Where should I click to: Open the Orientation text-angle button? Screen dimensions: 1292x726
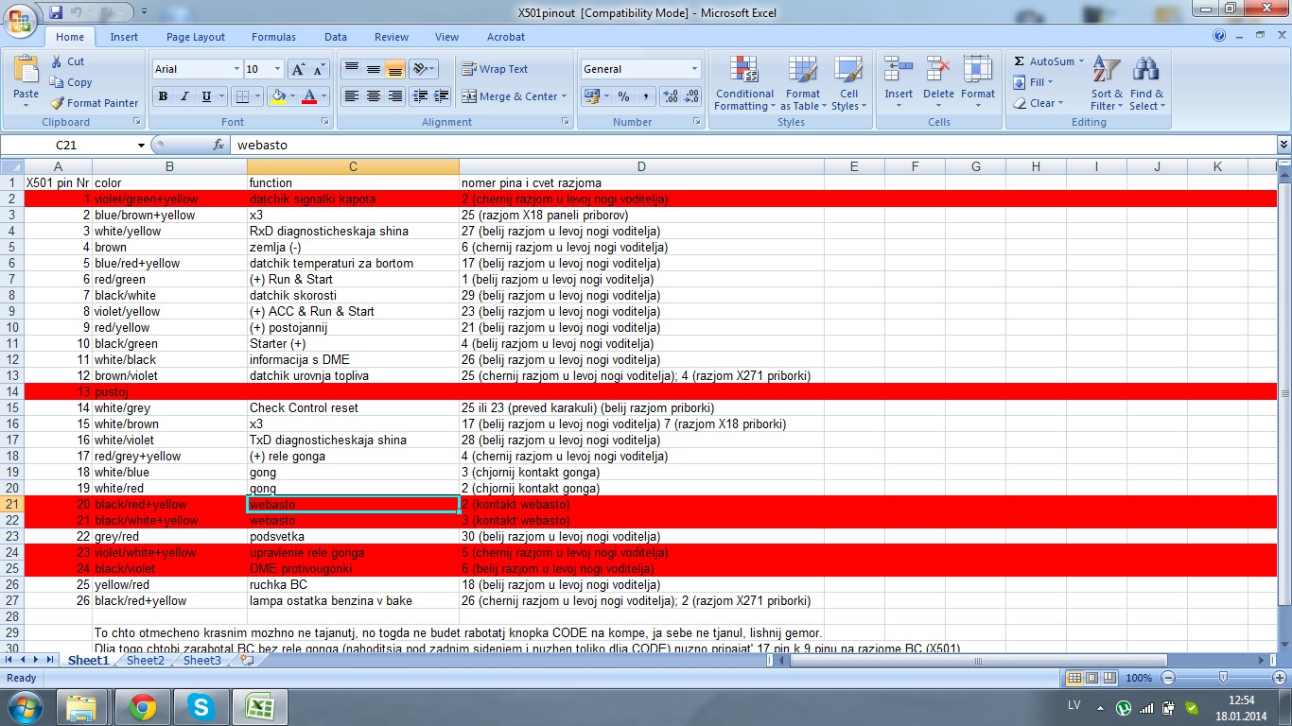423,69
